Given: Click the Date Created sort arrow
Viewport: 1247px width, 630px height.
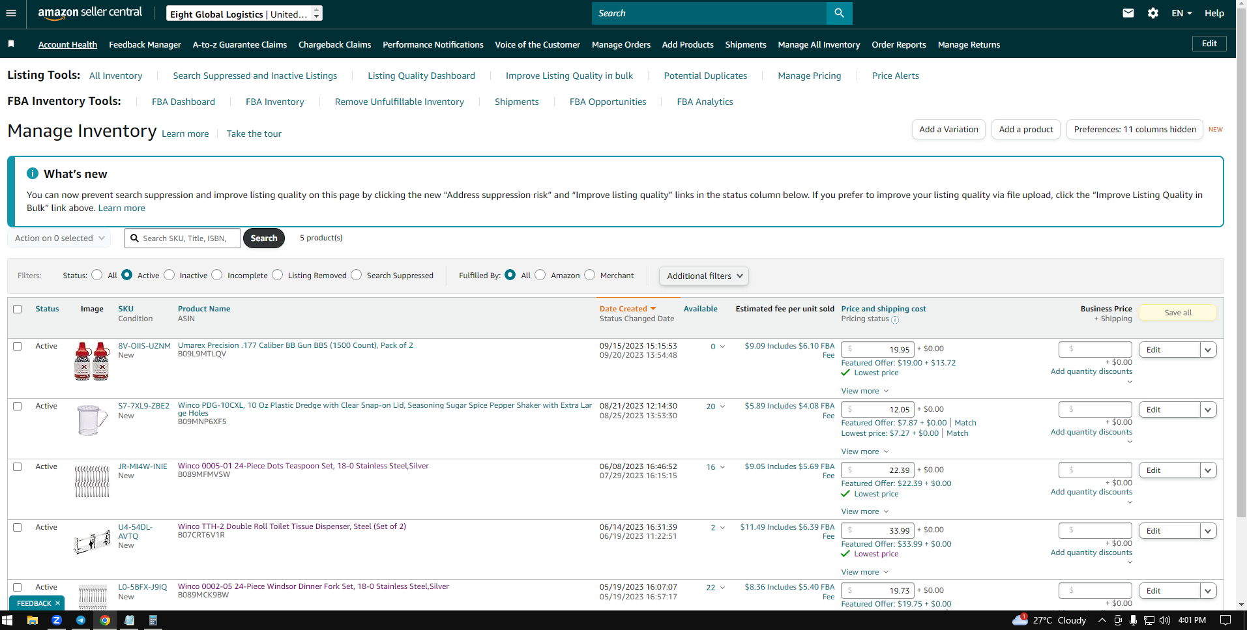Looking at the screenshot, I should click(x=653, y=309).
